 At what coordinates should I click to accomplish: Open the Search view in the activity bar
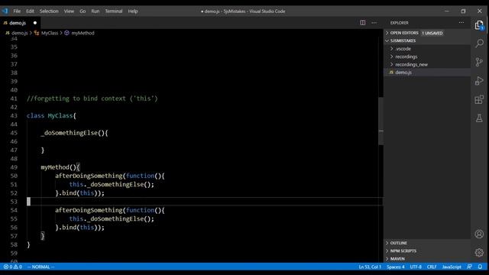[479, 43]
